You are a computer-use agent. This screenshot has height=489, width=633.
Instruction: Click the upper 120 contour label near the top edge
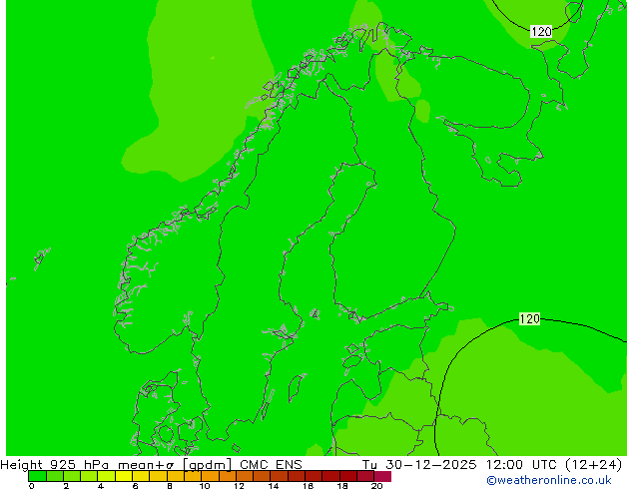coord(541,32)
